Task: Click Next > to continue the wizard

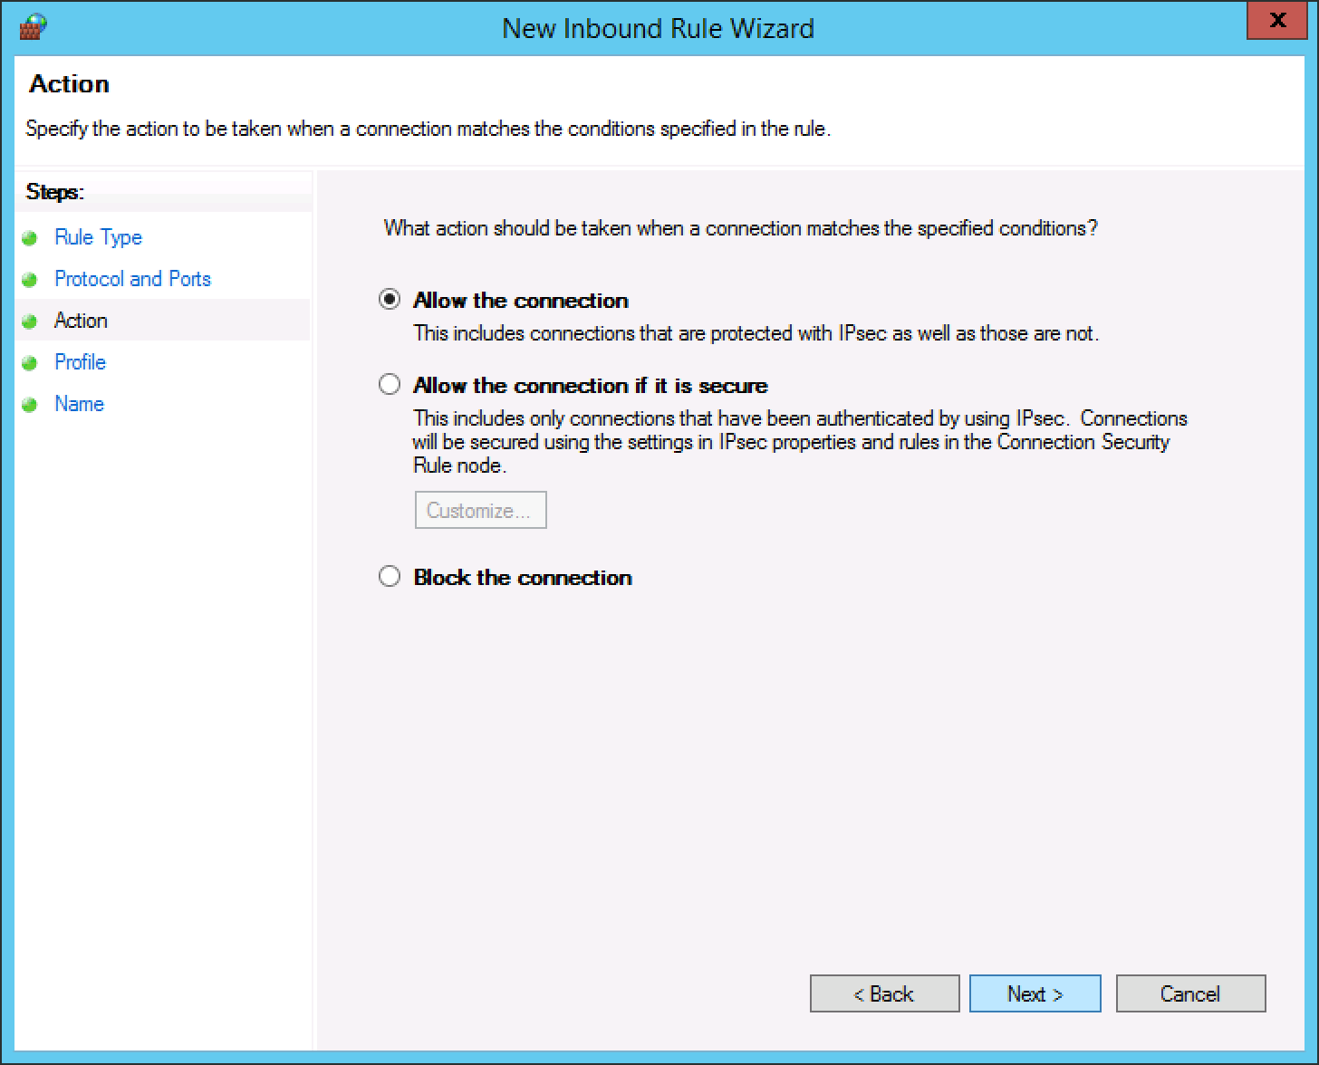Action: (1035, 993)
